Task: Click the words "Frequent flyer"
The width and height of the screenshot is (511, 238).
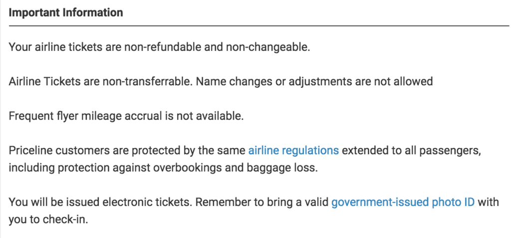Action: click(x=42, y=116)
